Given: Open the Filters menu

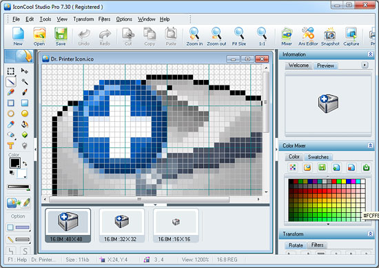Looking at the screenshot, I should [x=104, y=19].
